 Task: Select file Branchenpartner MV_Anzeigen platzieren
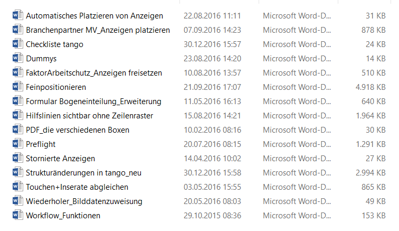pos(98,30)
